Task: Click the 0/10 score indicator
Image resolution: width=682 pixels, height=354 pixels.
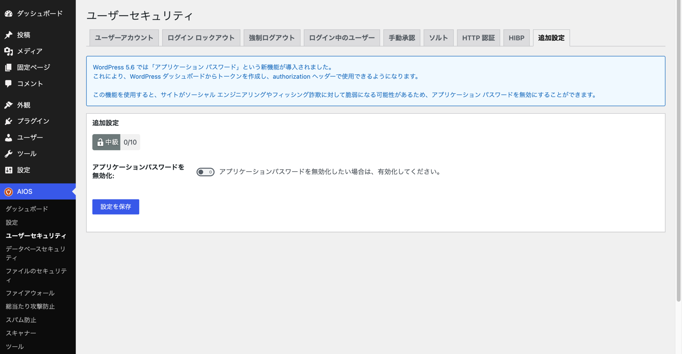Action: pos(130,142)
